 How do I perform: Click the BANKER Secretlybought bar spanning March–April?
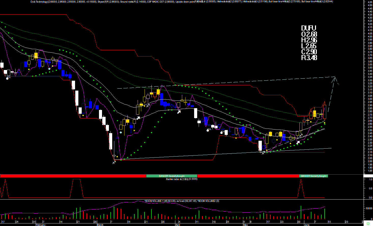coord(172,176)
